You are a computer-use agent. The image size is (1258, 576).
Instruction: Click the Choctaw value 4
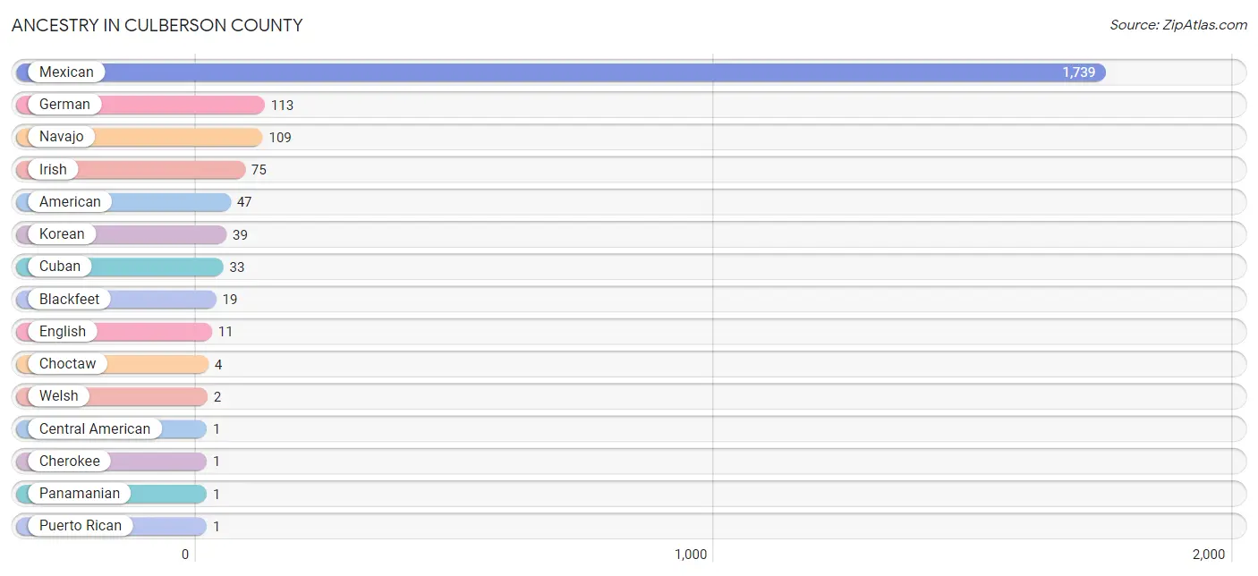click(x=218, y=365)
